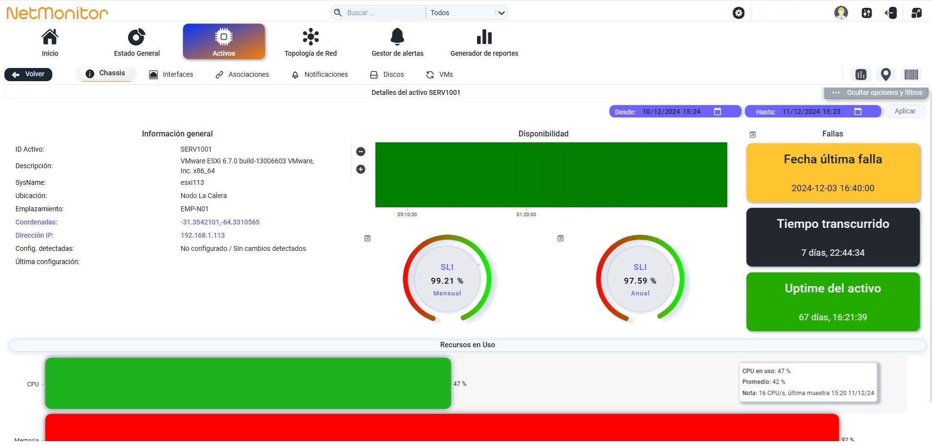
Task: Click the green CPU usage bar
Action: tap(248, 383)
